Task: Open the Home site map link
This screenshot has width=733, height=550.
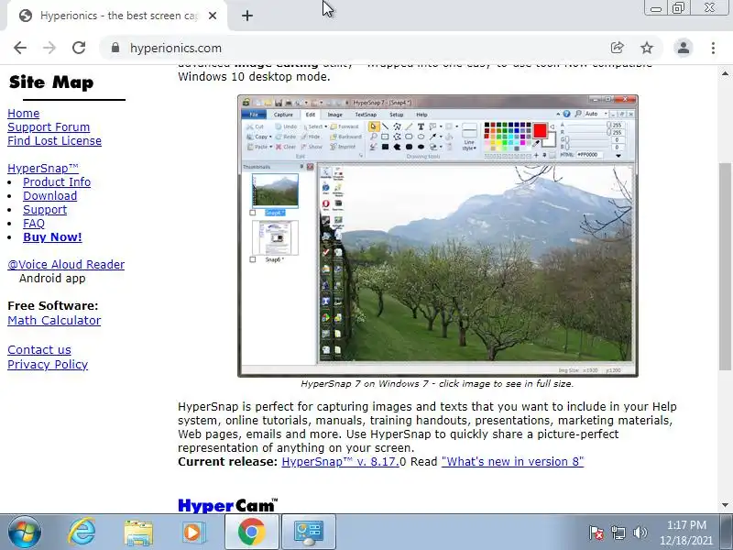Action: 24,113
